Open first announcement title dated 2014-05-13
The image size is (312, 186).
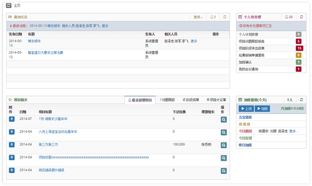(x=34, y=41)
